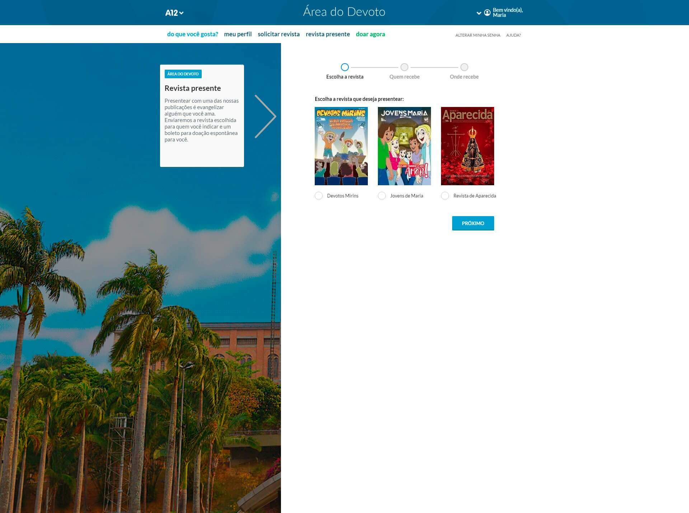Click the Aparecida magazine cover
The height and width of the screenshot is (513, 689).
(x=467, y=146)
